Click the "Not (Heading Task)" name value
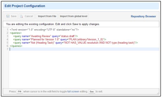This screenshot has width=162, height=98. pyautogui.click(x=42, y=43)
